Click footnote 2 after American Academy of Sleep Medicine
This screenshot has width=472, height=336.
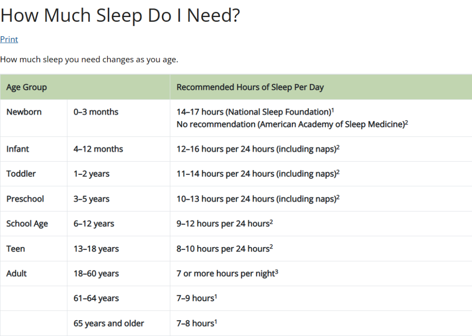point(406,122)
